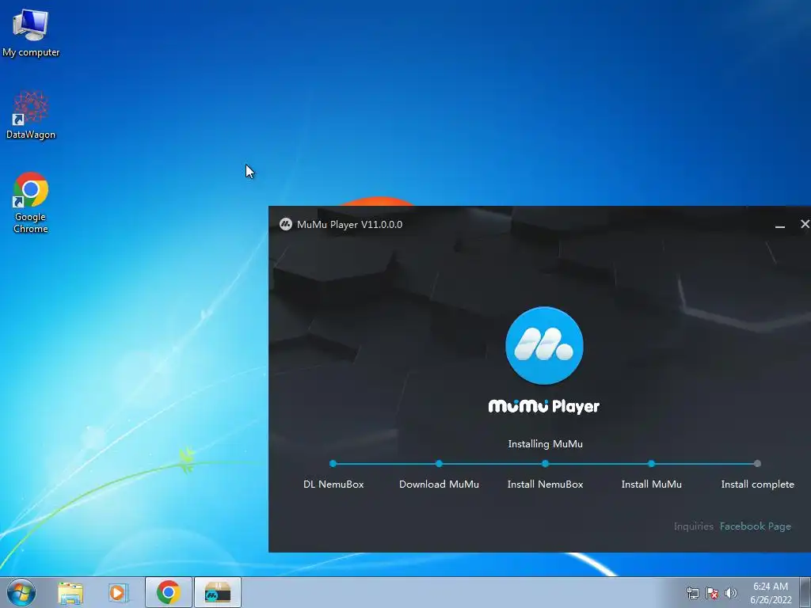Click the Install complete progress dot
This screenshot has width=811, height=608.
point(757,464)
